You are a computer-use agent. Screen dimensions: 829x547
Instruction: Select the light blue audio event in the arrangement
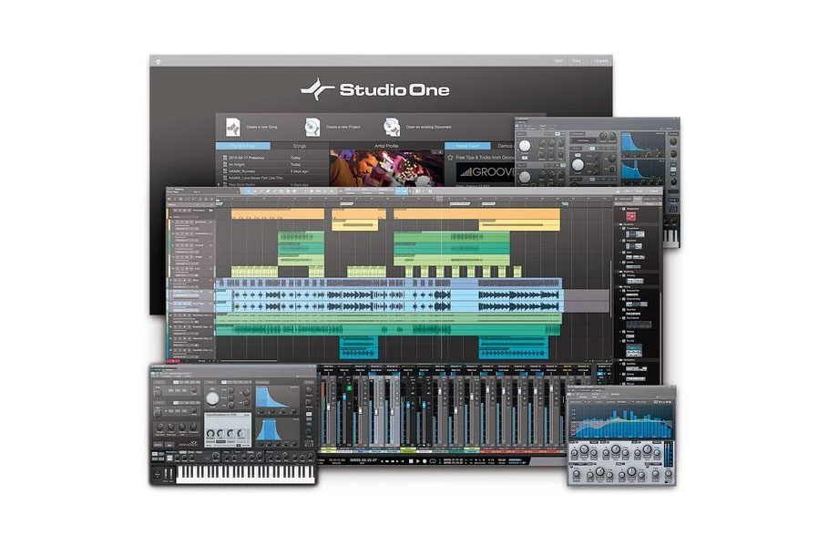[389, 301]
